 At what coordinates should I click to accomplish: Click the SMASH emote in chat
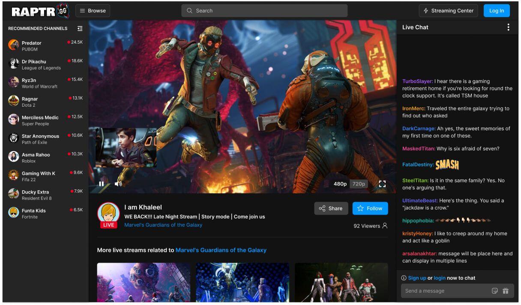coord(447,165)
